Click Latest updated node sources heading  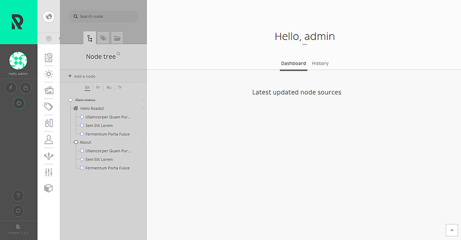click(297, 92)
